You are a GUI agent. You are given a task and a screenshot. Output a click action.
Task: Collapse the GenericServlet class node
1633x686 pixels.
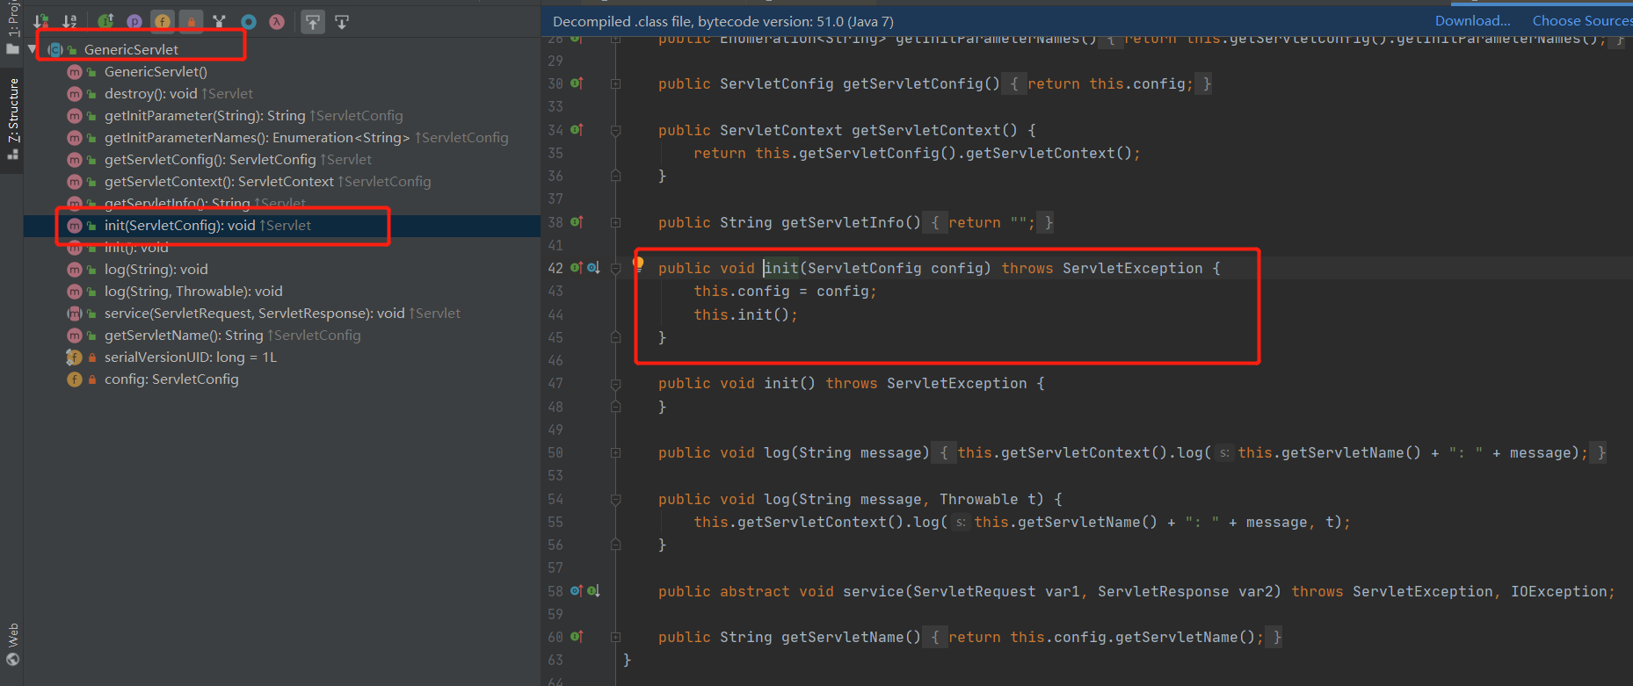(x=33, y=49)
